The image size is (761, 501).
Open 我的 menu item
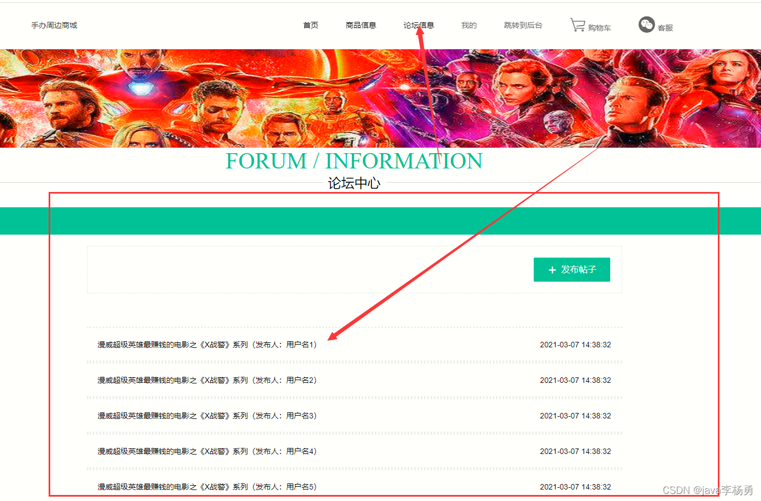(469, 25)
